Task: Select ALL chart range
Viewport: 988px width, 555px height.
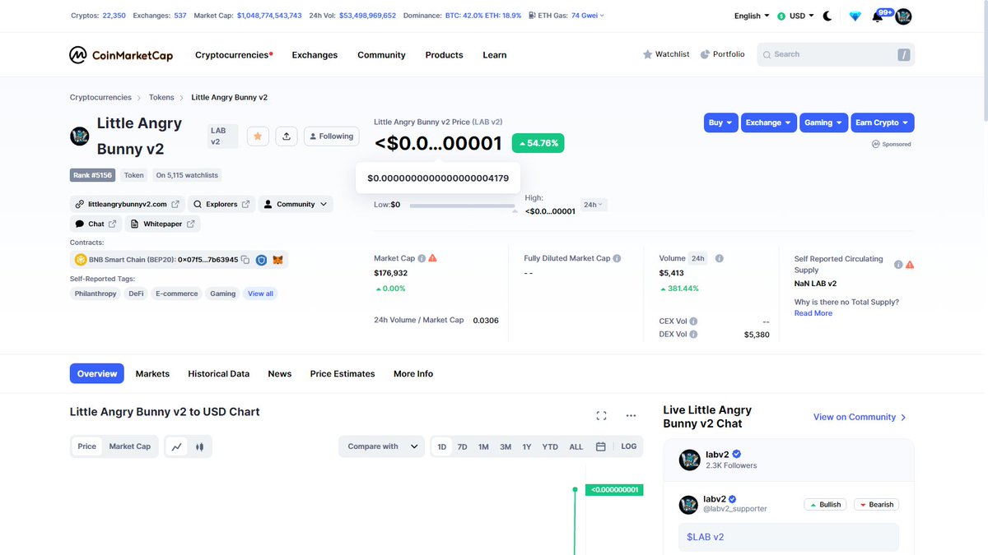Action: pyautogui.click(x=576, y=446)
